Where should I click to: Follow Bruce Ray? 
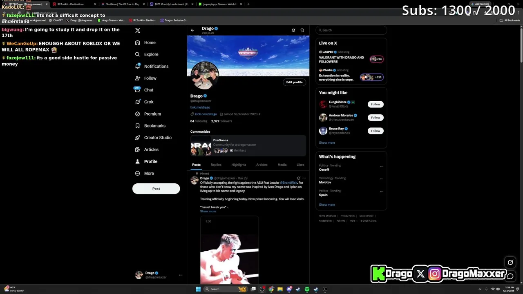(375, 131)
